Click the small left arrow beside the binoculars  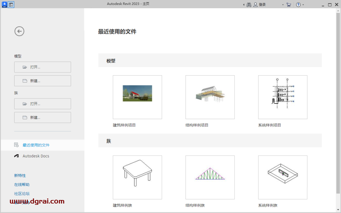pyautogui.click(x=244, y=5)
